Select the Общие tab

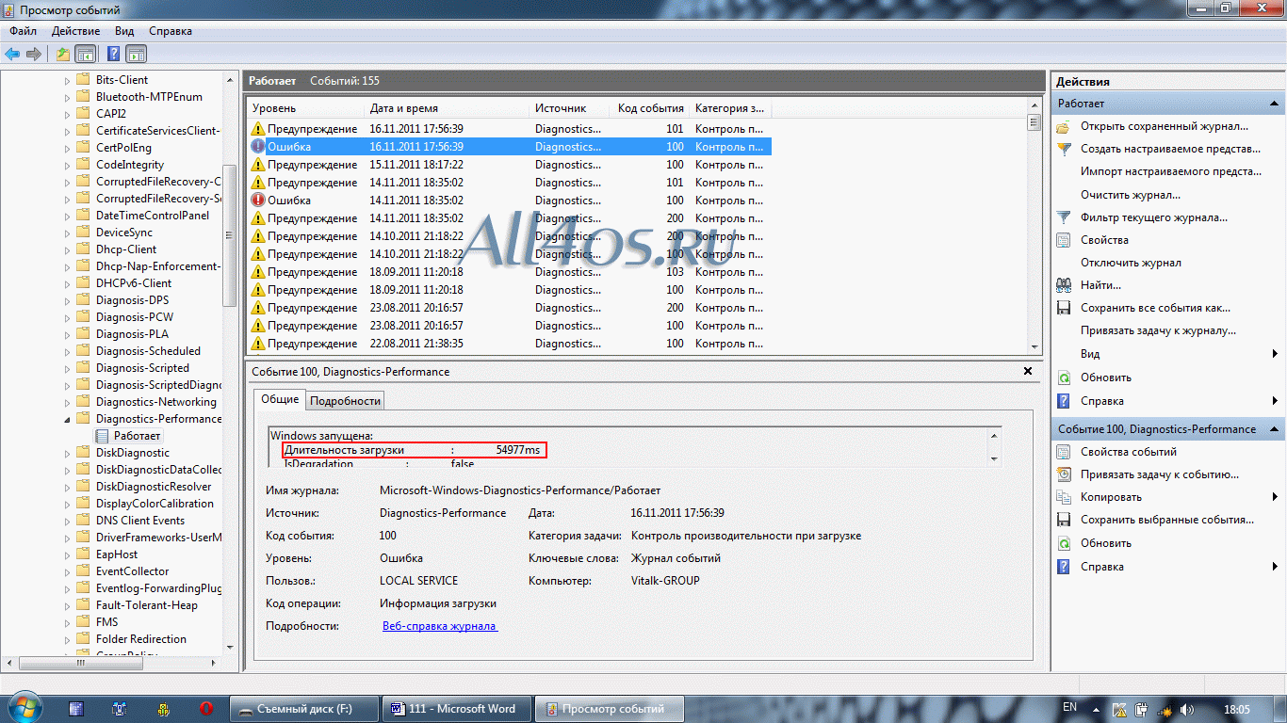(x=280, y=399)
